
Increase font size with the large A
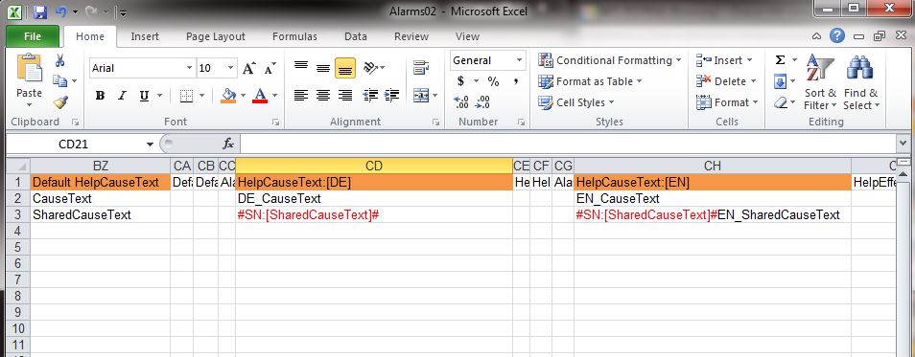(x=248, y=68)
